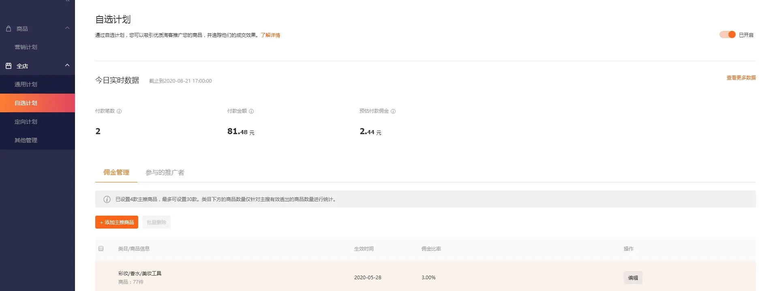Click the 2.44 元 estimated commission value
This screenshot has height=291, width=760.
370,131
